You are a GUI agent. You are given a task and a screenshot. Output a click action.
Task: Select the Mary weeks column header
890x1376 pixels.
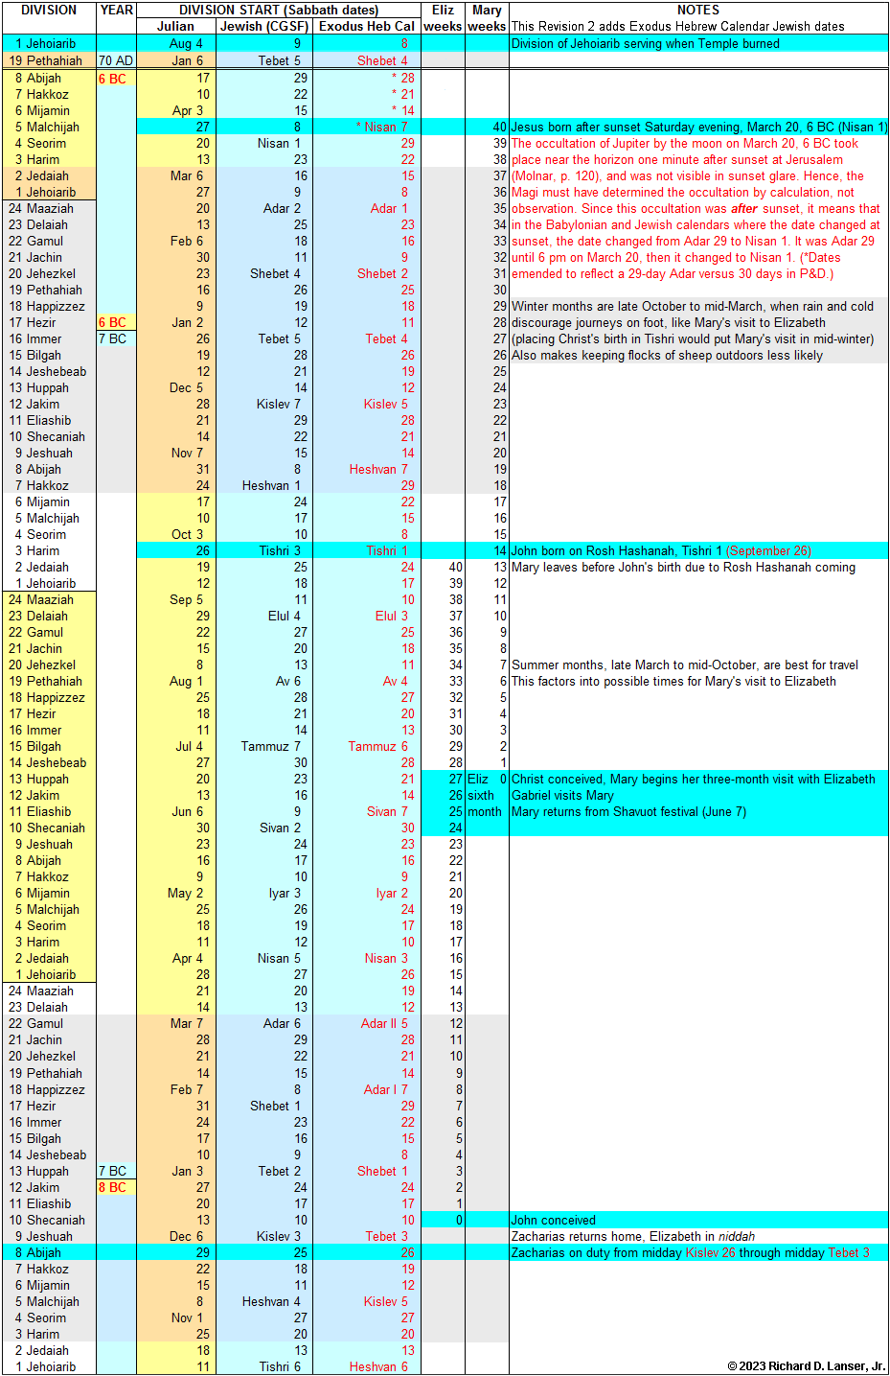[487, 18]
